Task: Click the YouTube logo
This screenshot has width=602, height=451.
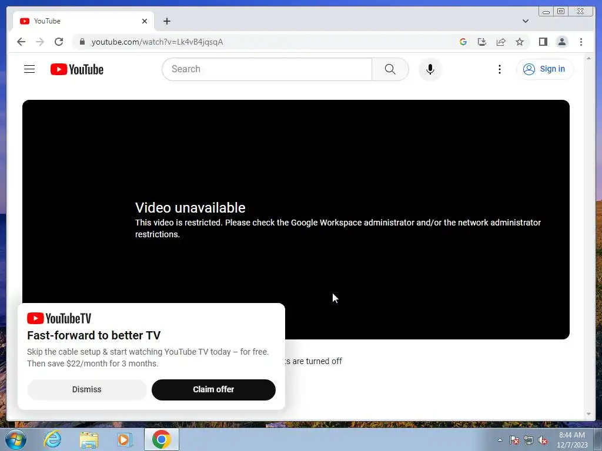Action: 77,69
